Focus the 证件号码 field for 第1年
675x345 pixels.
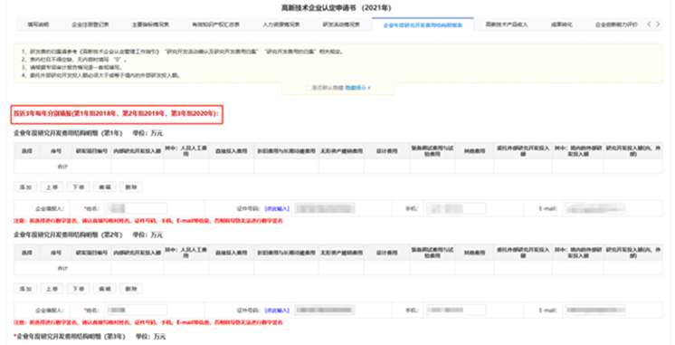326,208
